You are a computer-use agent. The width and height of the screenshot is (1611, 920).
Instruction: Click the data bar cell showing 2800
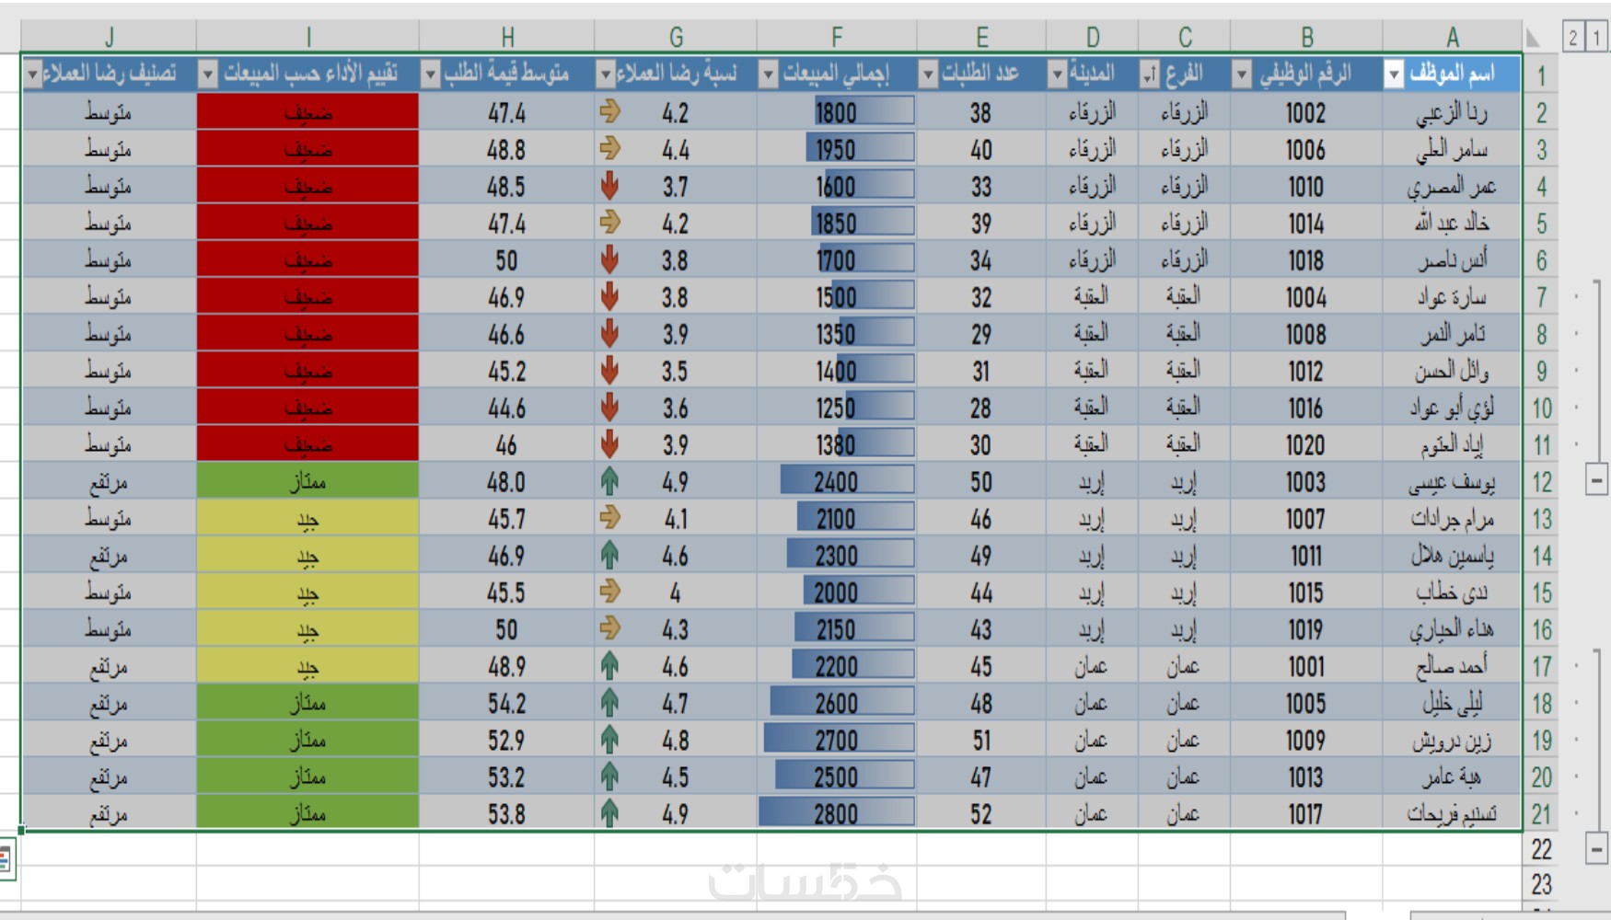pos(837,813)
